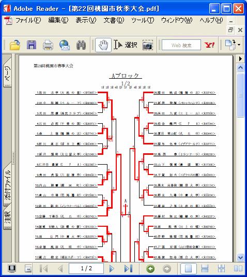This screenshot has height=277, width=247.
Task: Enable single page layout view
Action: point(188,269)
